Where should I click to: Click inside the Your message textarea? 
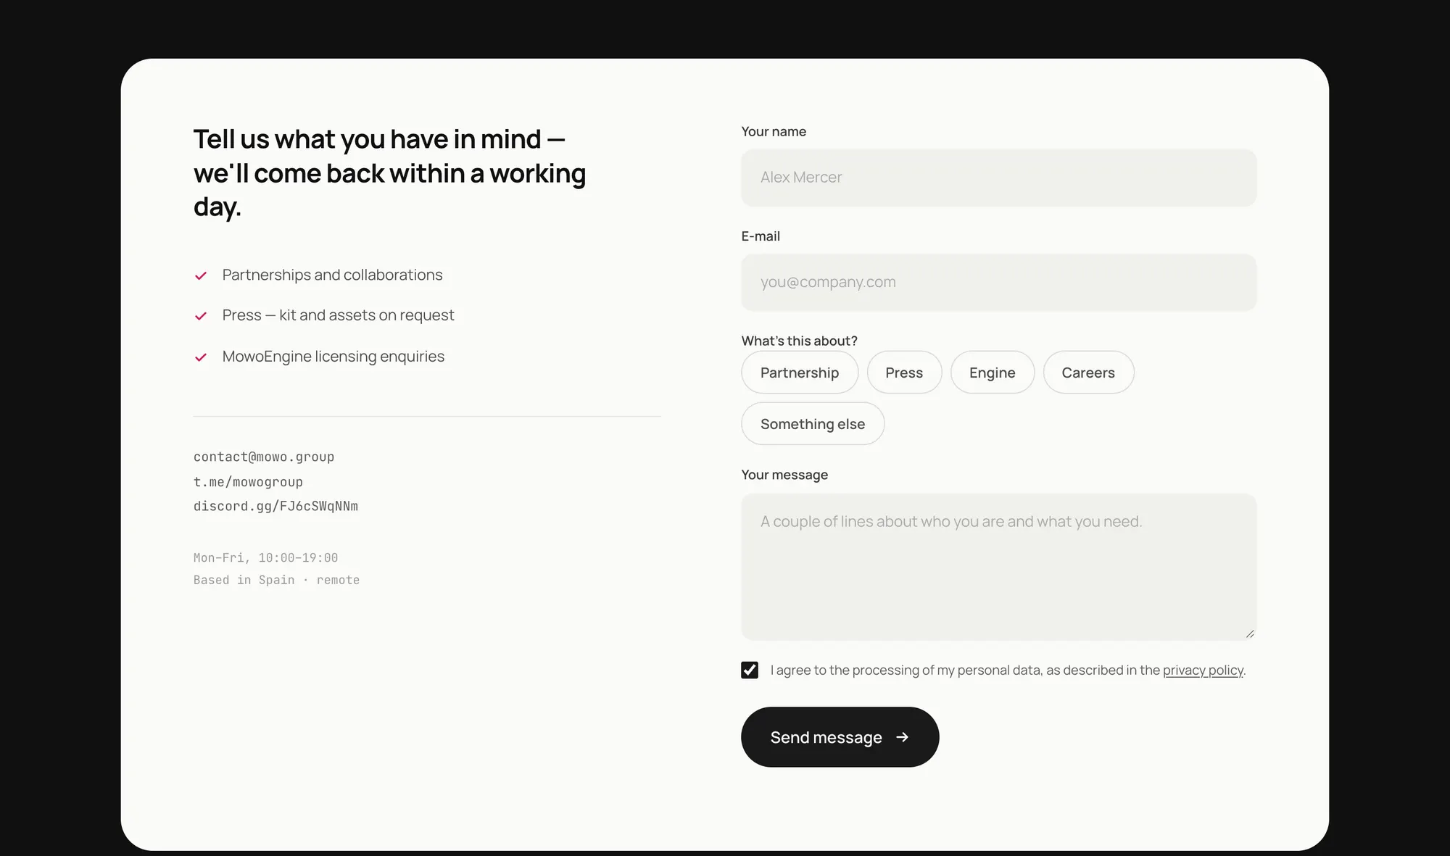[x=999, y=567]
